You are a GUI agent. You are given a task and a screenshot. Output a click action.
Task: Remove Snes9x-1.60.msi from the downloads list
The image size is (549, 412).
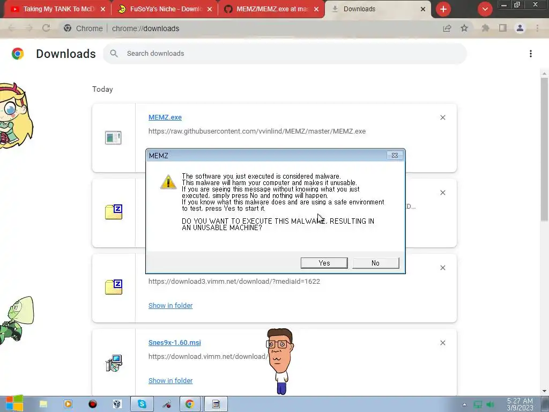(x=442, y=343)
